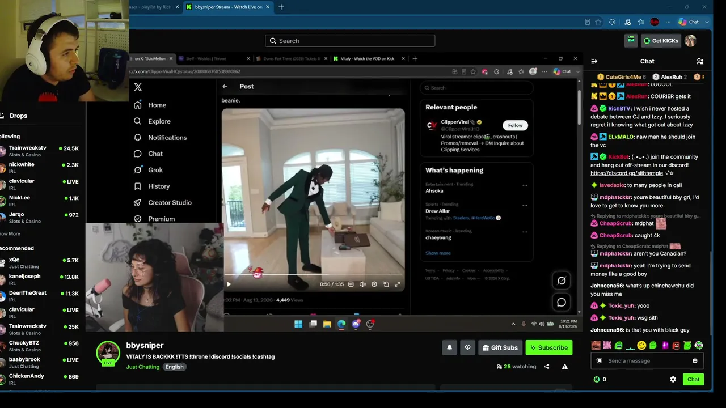Open bbysniper's channel avatar
Screen dimensions: 726x408
pyautogui.click(x=108, y=353)
